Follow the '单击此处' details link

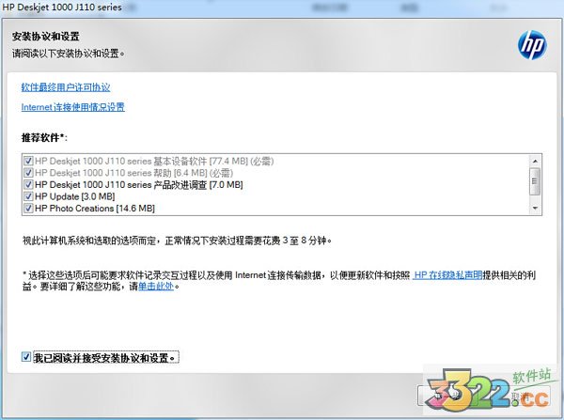[156, 287]
